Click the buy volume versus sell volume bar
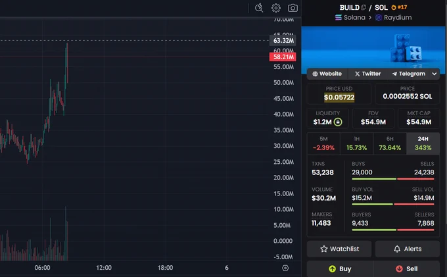 (393, 204)
